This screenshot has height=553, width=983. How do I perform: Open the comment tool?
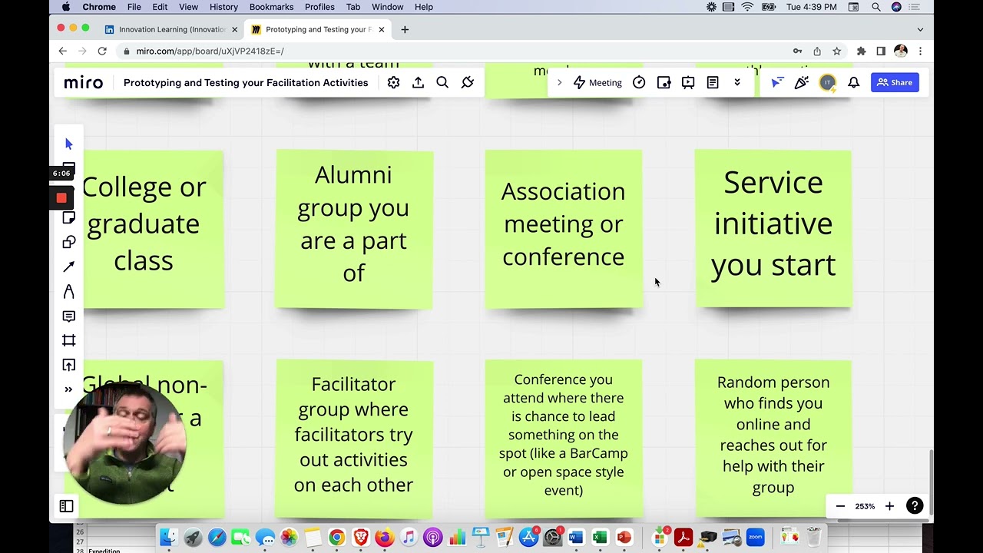coord(68,316)
